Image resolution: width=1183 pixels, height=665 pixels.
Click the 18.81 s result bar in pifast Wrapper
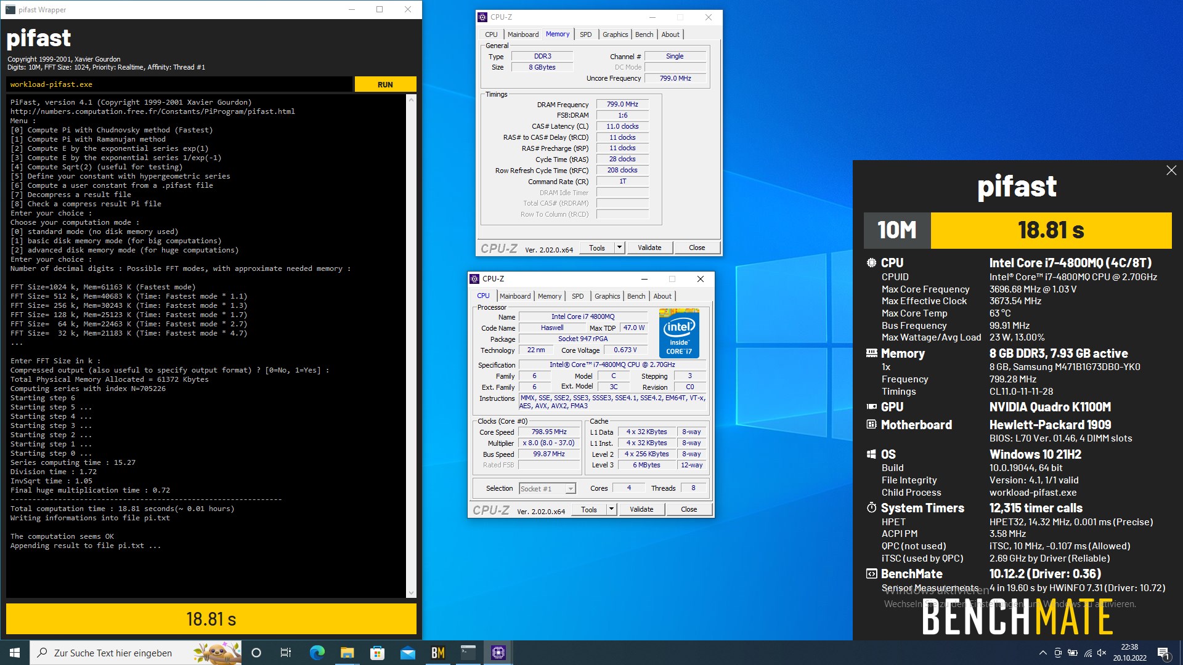pyautogui.click(x=211, y=619)
